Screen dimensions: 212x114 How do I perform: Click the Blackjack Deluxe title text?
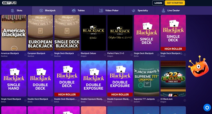(88, 53)
